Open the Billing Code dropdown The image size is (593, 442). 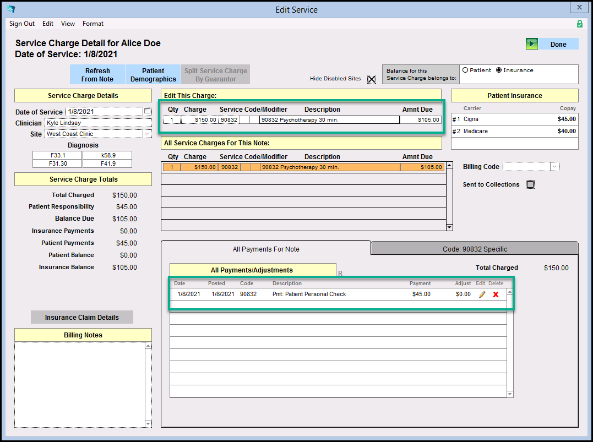click(554, 167)
